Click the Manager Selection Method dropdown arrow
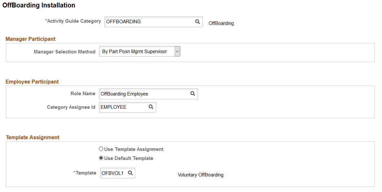This screenshot has width=382, height=192. click(177, 51)
